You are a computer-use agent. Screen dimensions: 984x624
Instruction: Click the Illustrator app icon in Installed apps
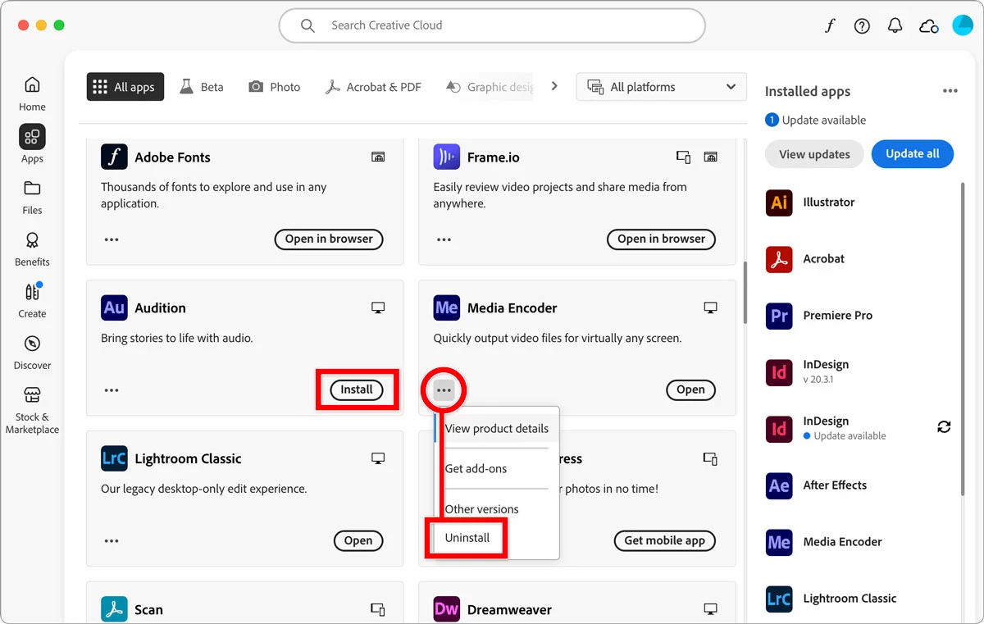[779, 203]
